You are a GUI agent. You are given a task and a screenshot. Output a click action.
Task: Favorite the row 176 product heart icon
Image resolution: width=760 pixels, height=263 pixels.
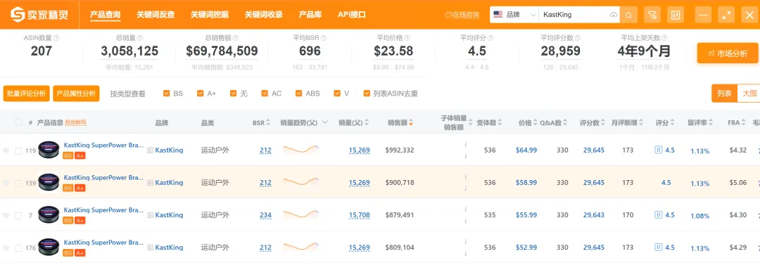pyautogui.click(x=6, y=248)
